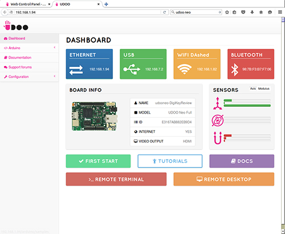
Task: Select the WiFi IP 192.168.1.82 text
Action: 207,69
